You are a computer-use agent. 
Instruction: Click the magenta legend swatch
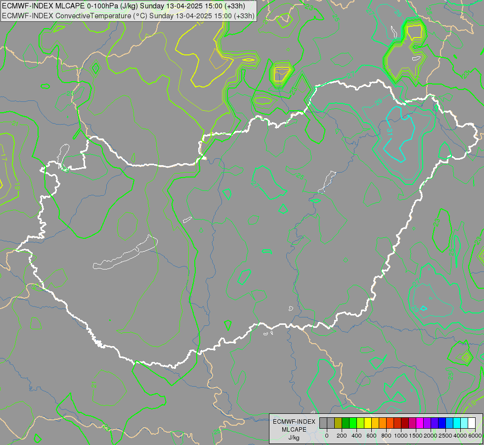(x=420, y=423)
